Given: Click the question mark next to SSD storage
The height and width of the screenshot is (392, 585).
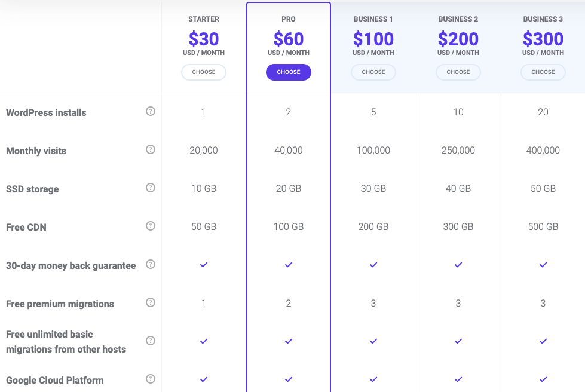Looking at the screenshot, I should (x=151, y=188).
